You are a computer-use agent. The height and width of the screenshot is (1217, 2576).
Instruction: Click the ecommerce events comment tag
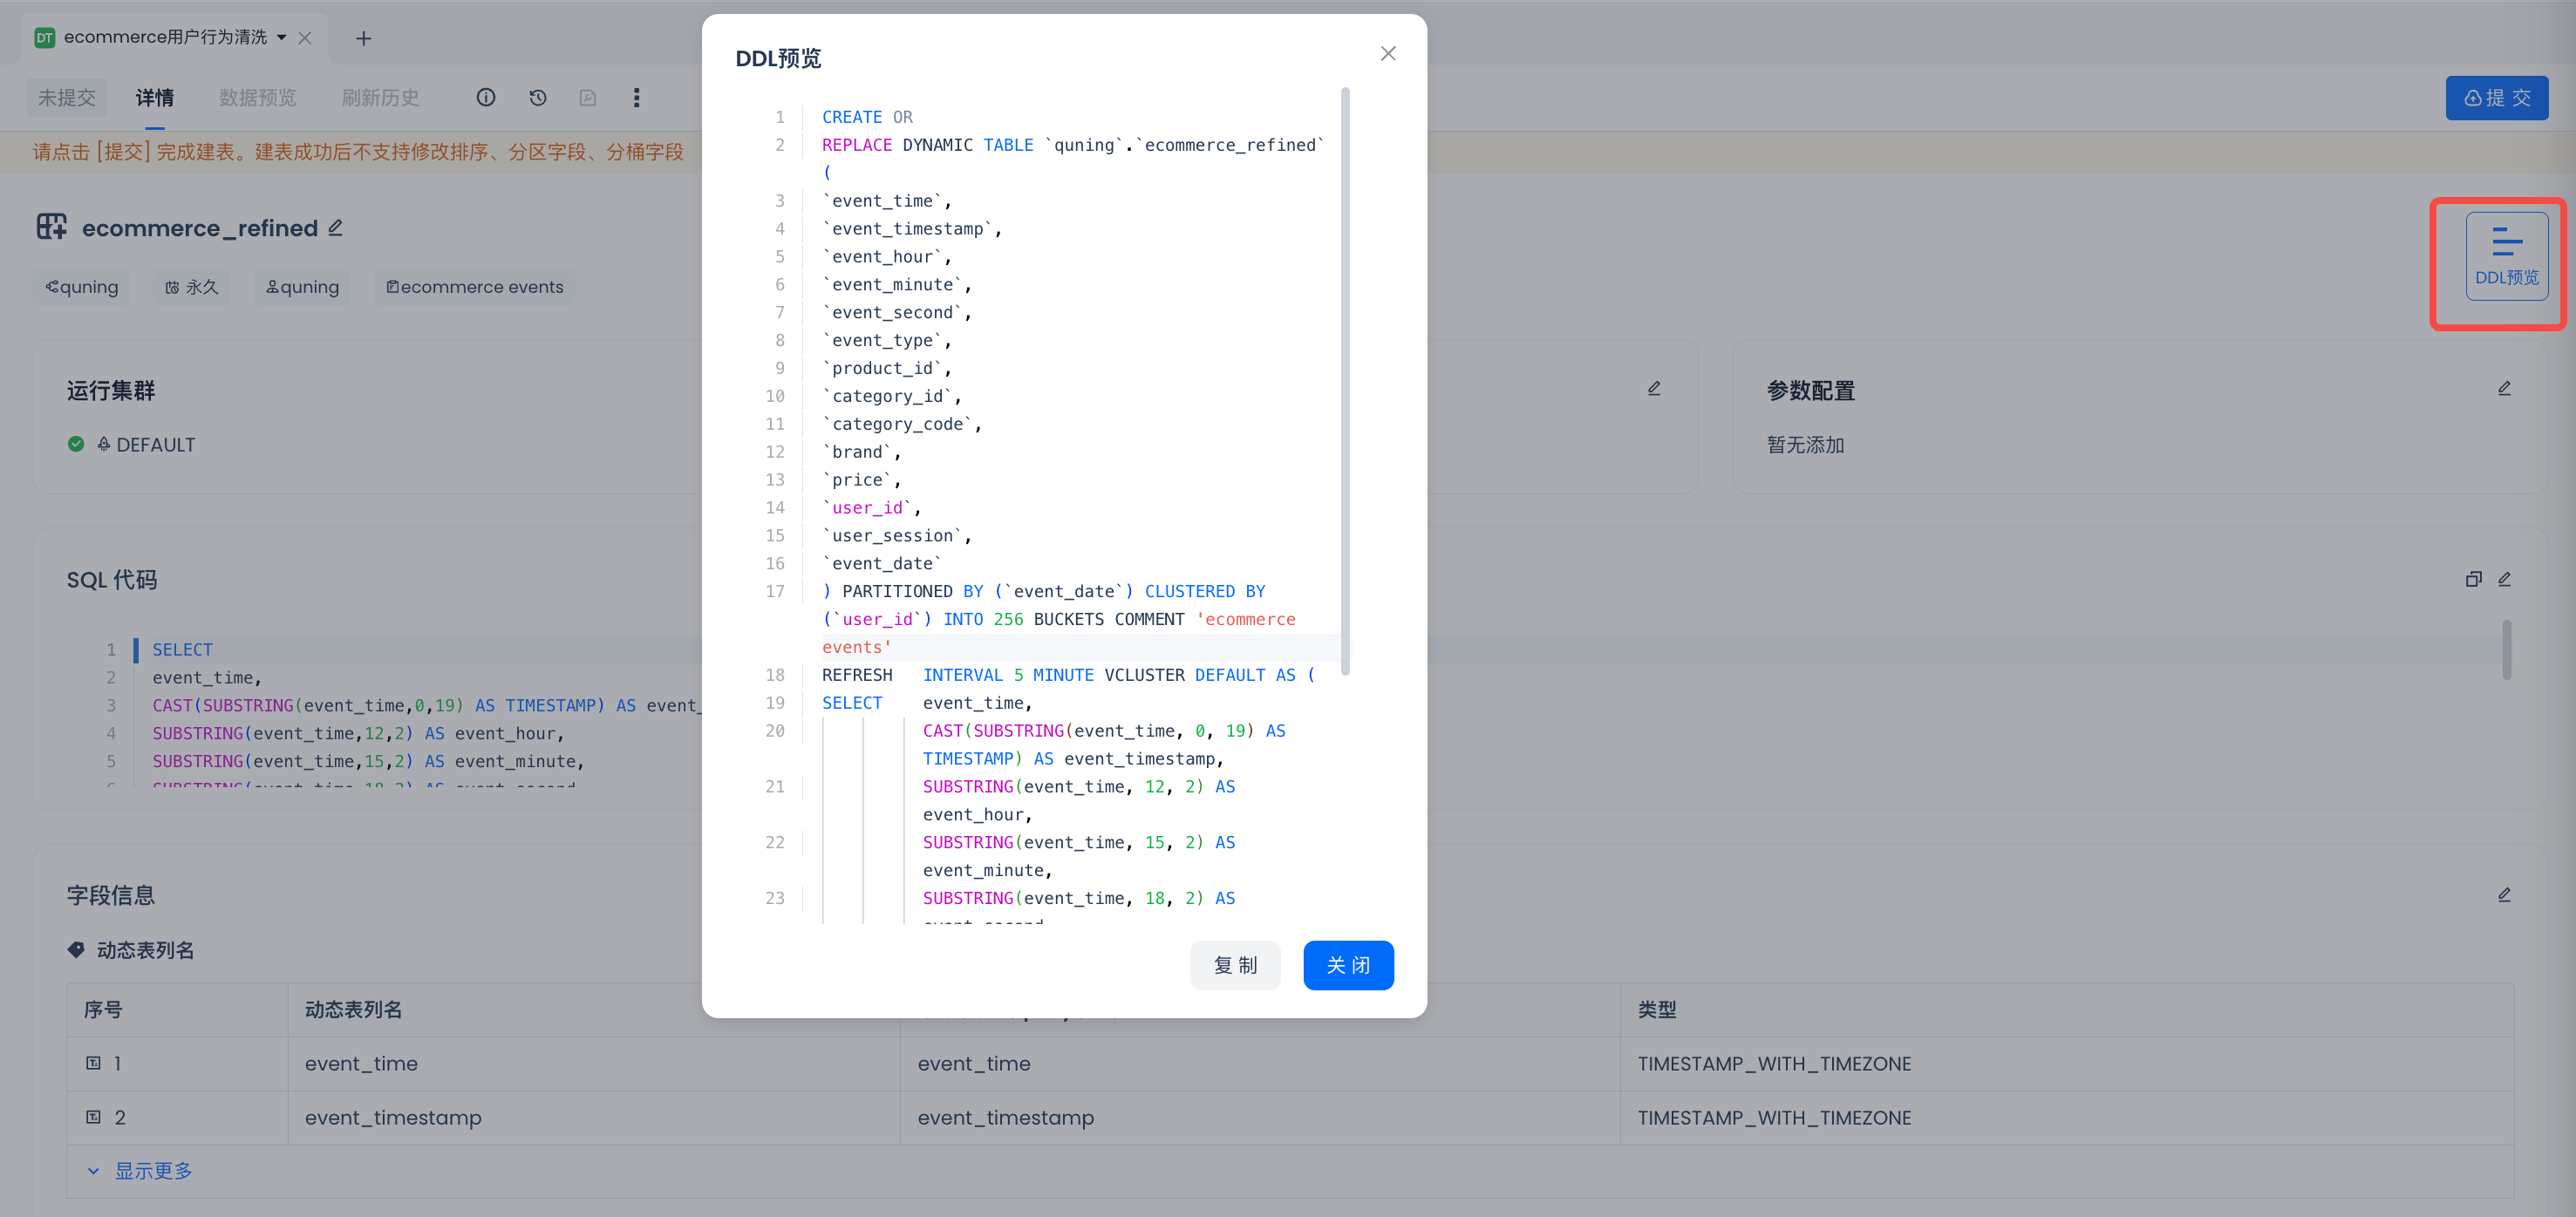click(474, 287)
